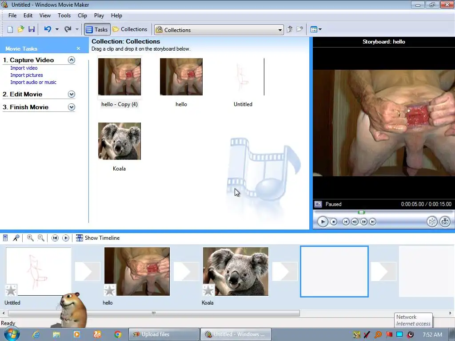The width and height of the screenshot is (455, 341).
Task: Open the Redo history dropdown arrow
Action: point(77,29)
